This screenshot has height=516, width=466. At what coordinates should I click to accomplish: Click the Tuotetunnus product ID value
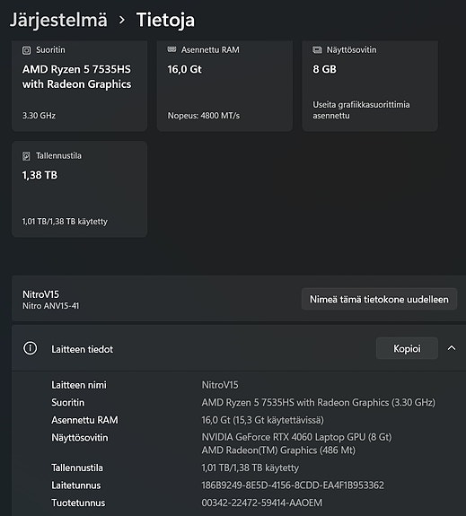click(x=262, y=503)
